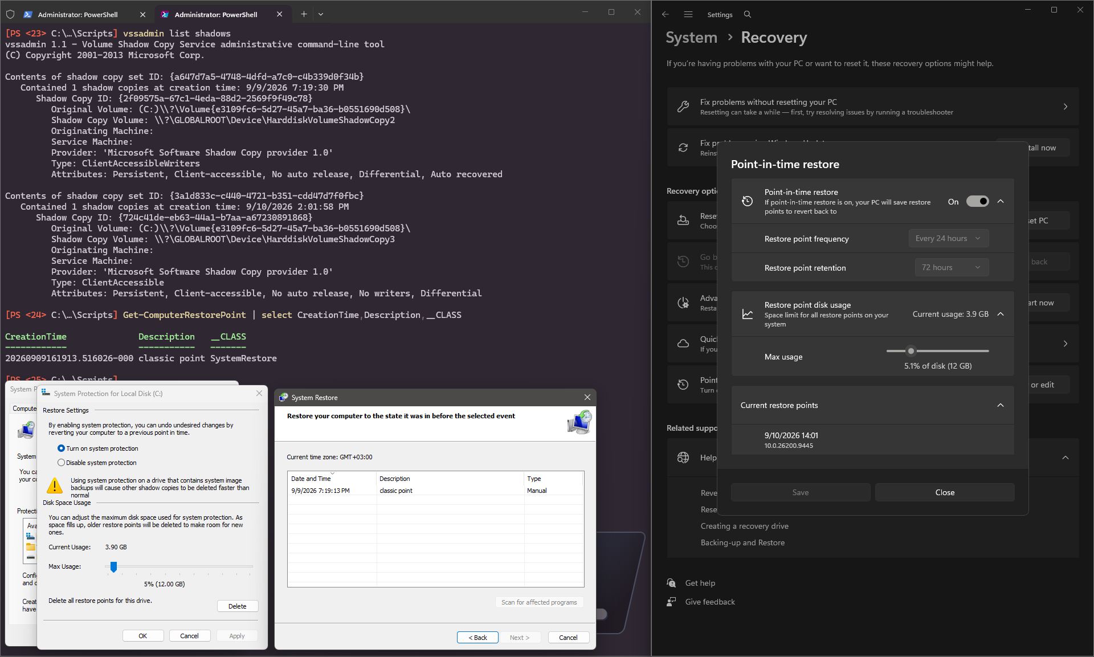Click the Give feedback icon
1094x657 pixels.
672,602
